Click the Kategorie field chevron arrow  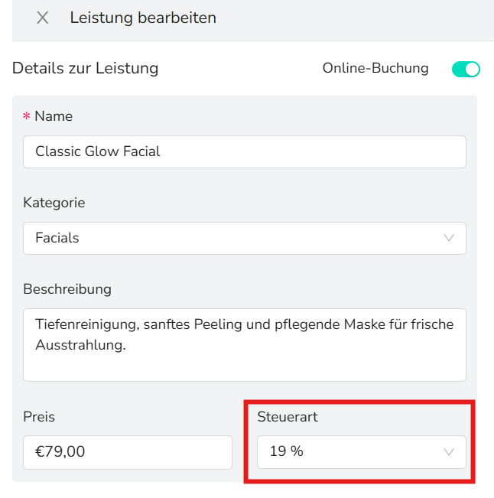coord(449,238)
